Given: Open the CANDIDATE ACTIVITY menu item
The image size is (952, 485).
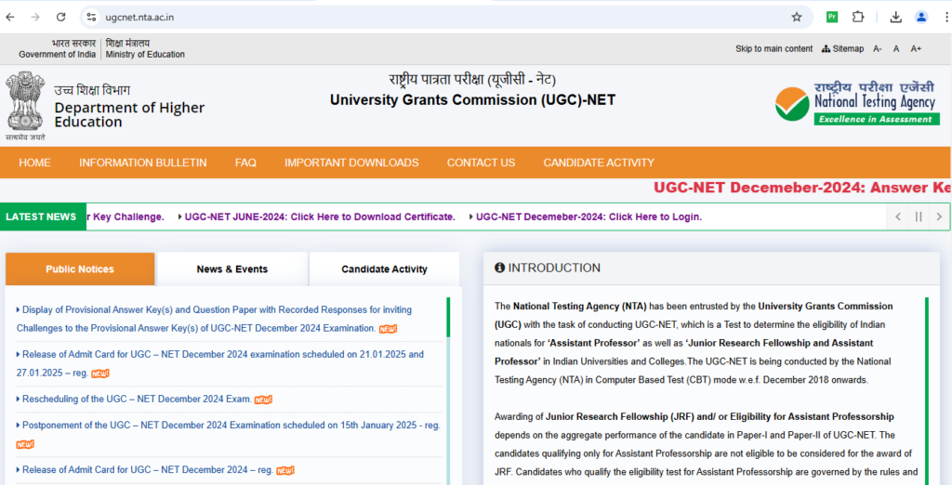Looking at the screenshot, I should click(599, 163).
